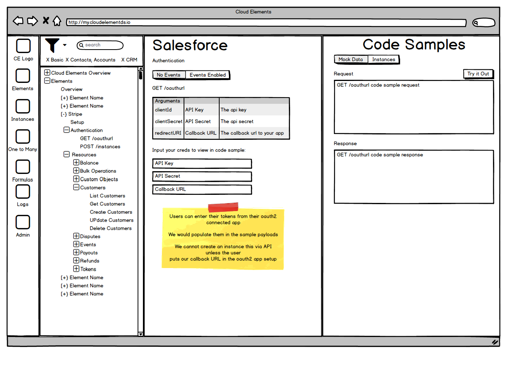Screen dimensions: 507x392
Task: Collapse the Authentication tree node
Action: tap(67, 130)
